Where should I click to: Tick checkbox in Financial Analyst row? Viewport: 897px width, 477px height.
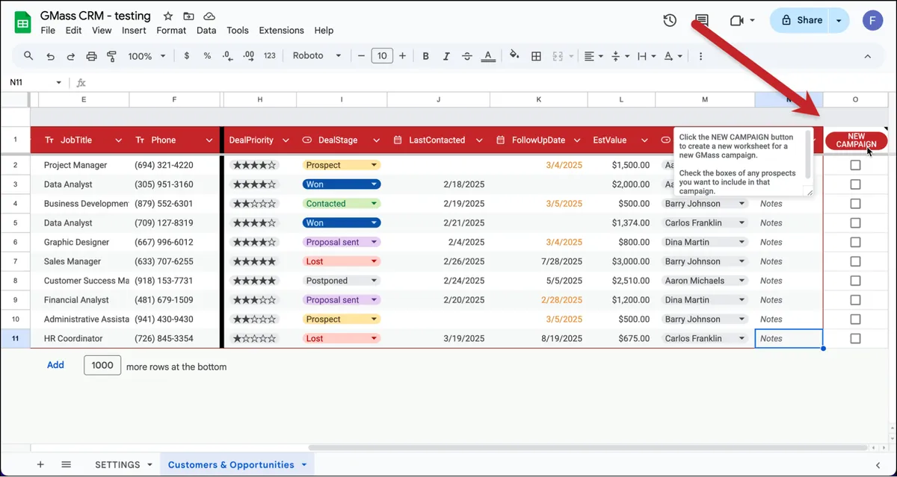[x=855, y=300]
